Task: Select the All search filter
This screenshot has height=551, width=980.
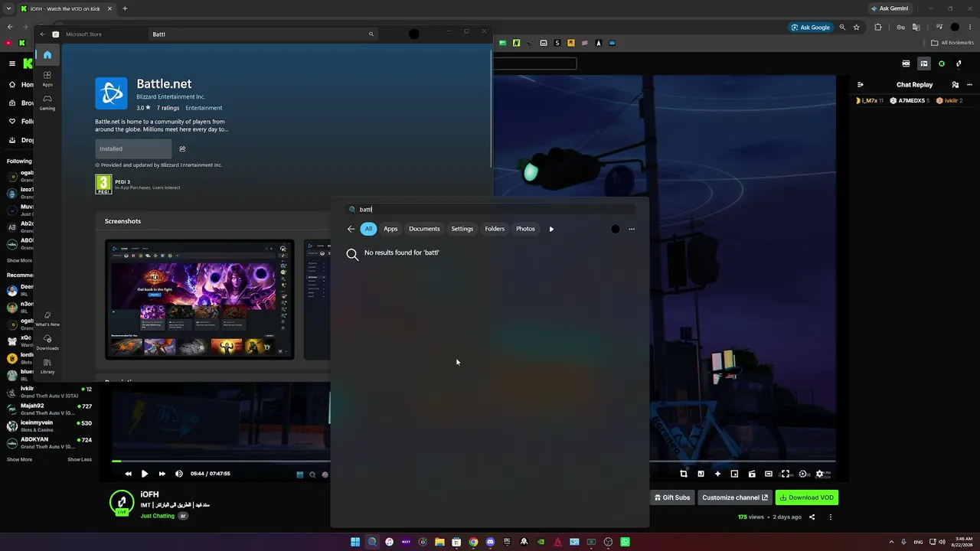Action: [368, 229]
